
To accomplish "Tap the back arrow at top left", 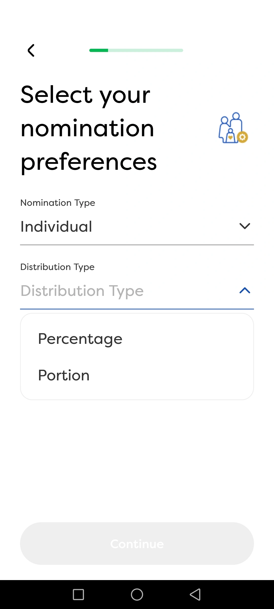I will point(31,50).
